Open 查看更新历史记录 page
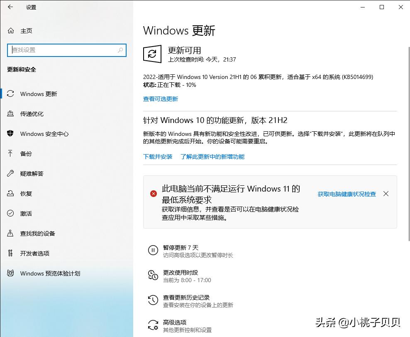The image size is (410, 337). click(x=187, y=298)
